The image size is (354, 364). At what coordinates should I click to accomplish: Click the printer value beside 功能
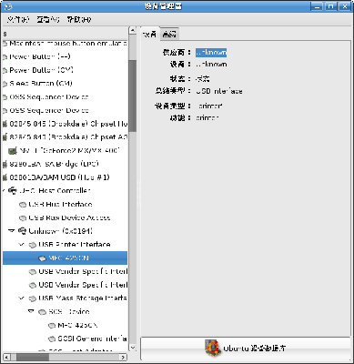point(207,117)
